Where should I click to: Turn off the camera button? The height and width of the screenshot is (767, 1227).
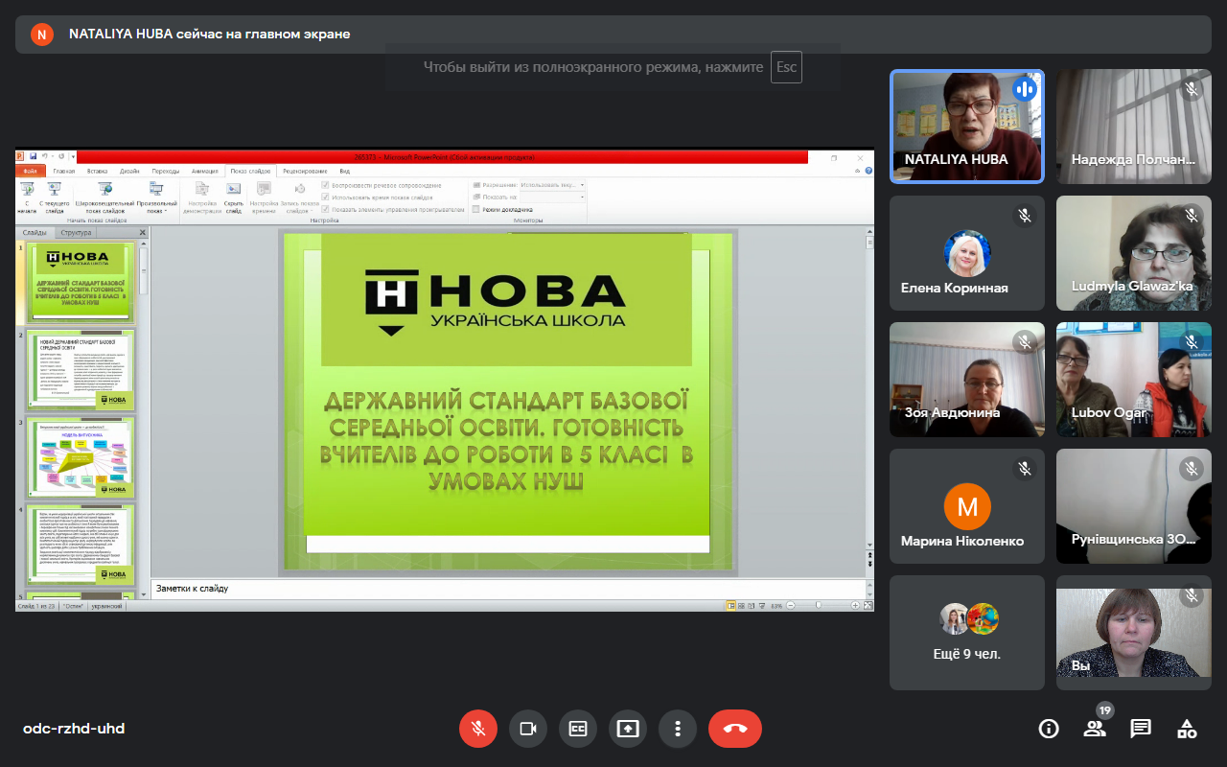tap(528, 729)
